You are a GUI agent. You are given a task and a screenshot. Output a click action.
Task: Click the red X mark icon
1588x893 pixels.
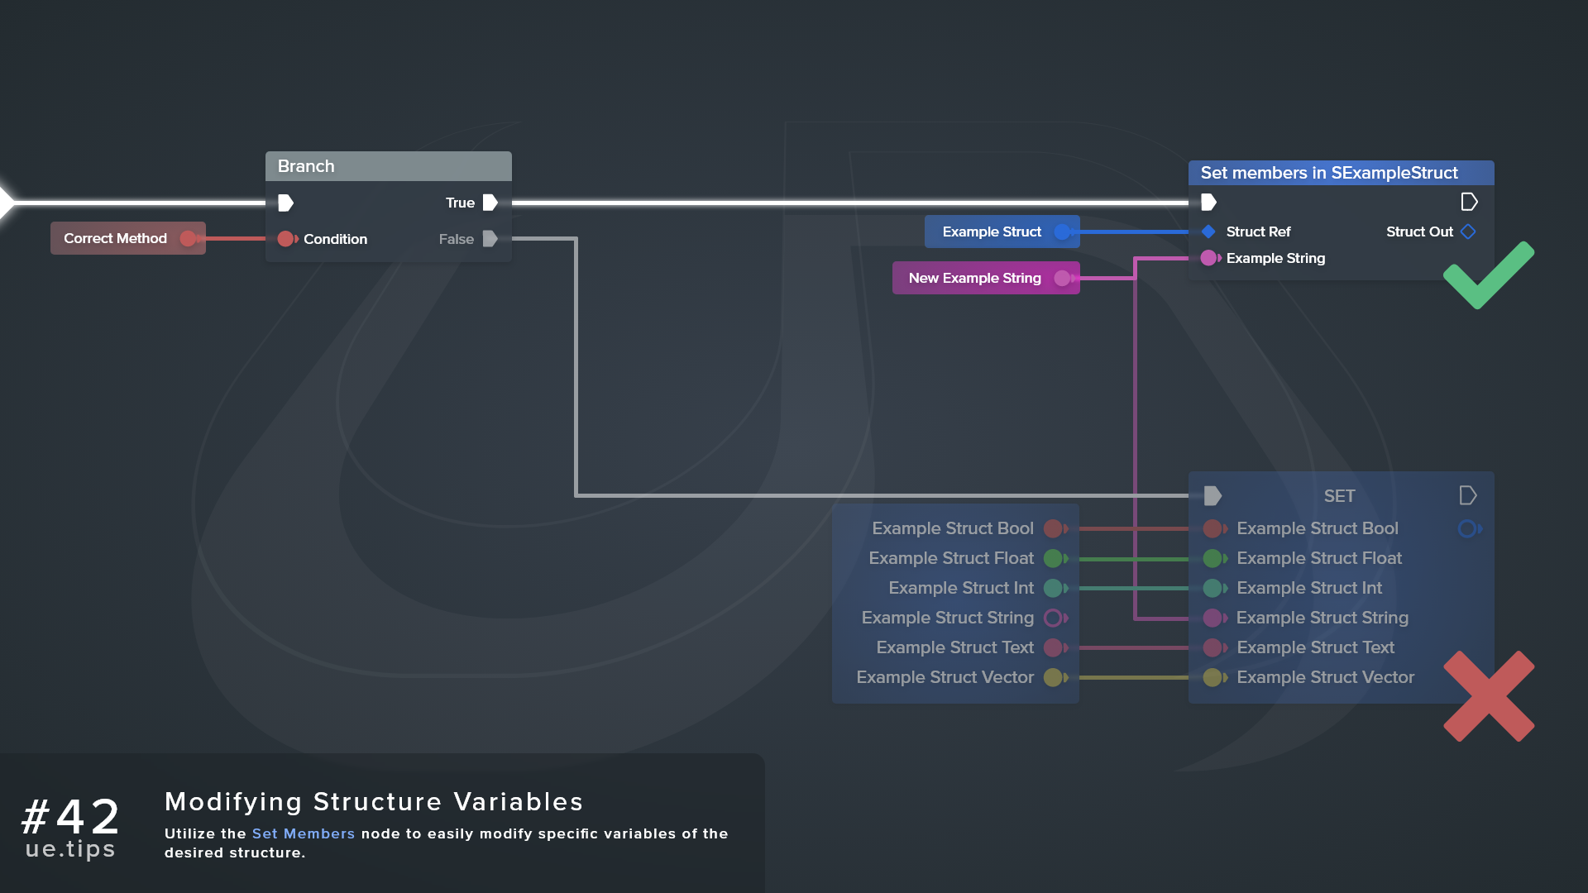click(x=1489, y=696)
